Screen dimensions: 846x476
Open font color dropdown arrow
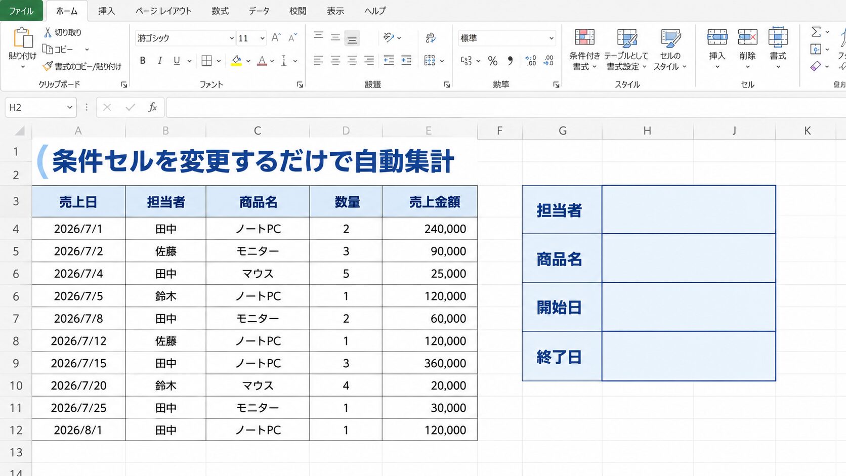(x=272, y=61)
